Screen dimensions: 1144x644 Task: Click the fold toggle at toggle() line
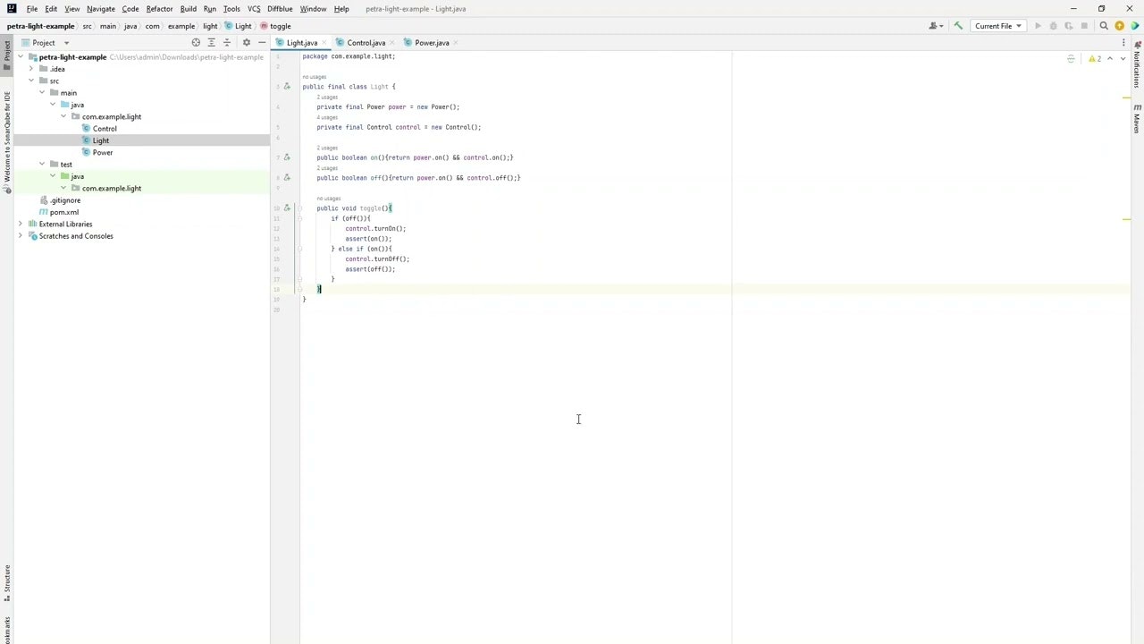299,208
